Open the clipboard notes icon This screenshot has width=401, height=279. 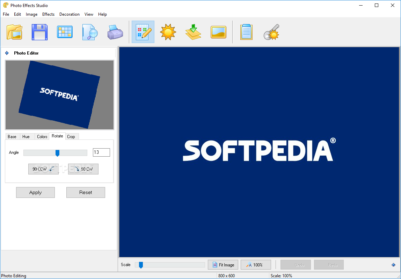(x=246, y=32)
